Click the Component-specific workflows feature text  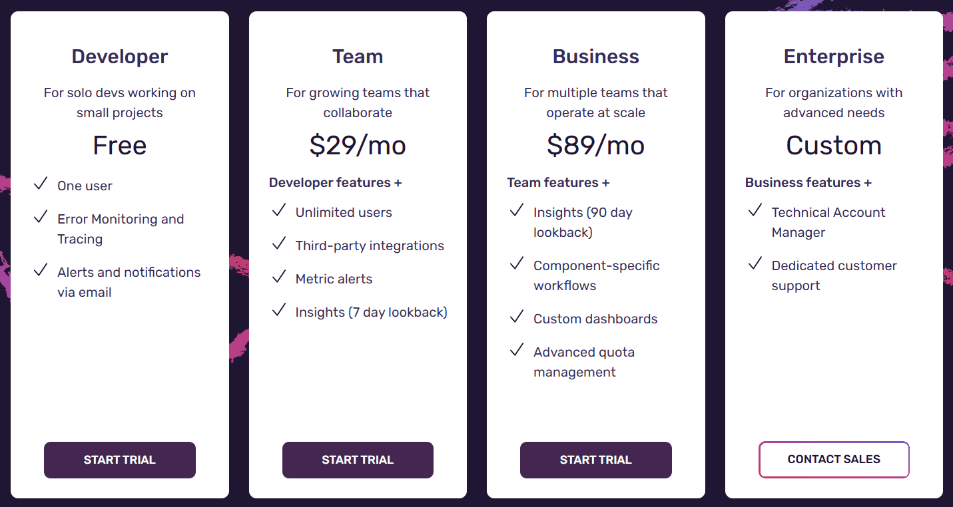click(597, 275)
